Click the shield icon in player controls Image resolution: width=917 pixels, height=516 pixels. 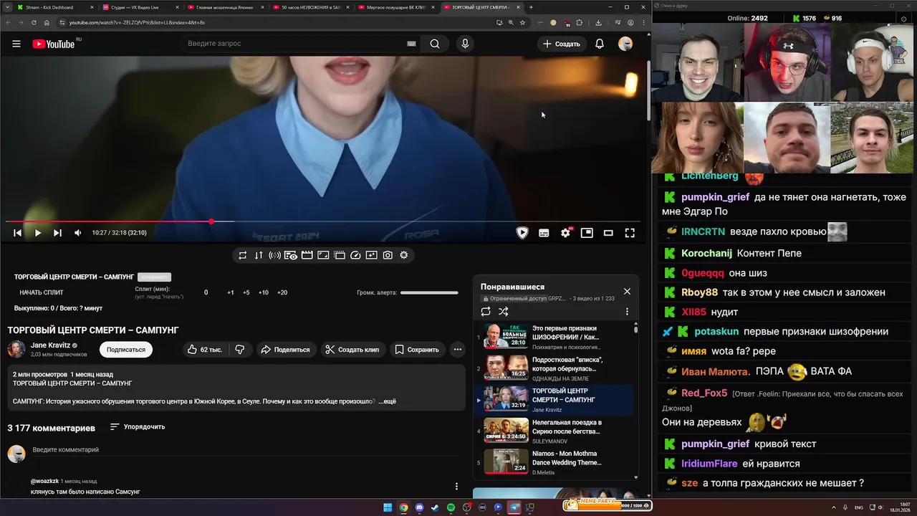(522, 233)
